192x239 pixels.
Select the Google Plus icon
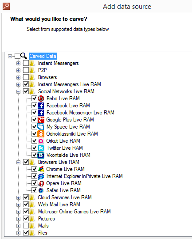pyautogui.click(x=41, y=120)
